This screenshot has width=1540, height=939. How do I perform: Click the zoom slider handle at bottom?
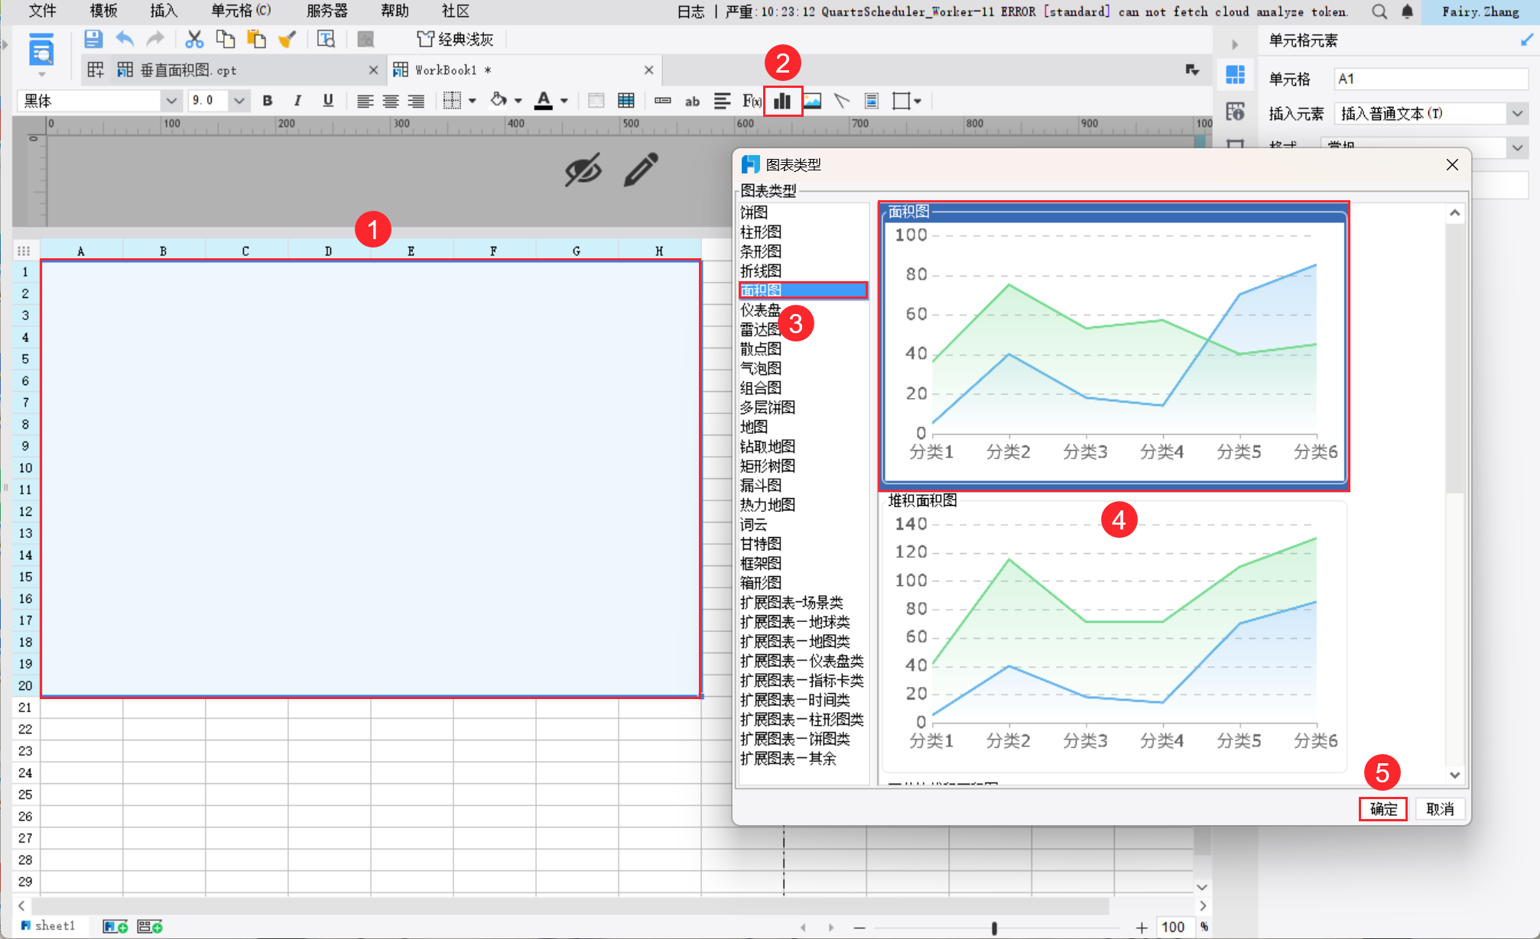(994, 928)
